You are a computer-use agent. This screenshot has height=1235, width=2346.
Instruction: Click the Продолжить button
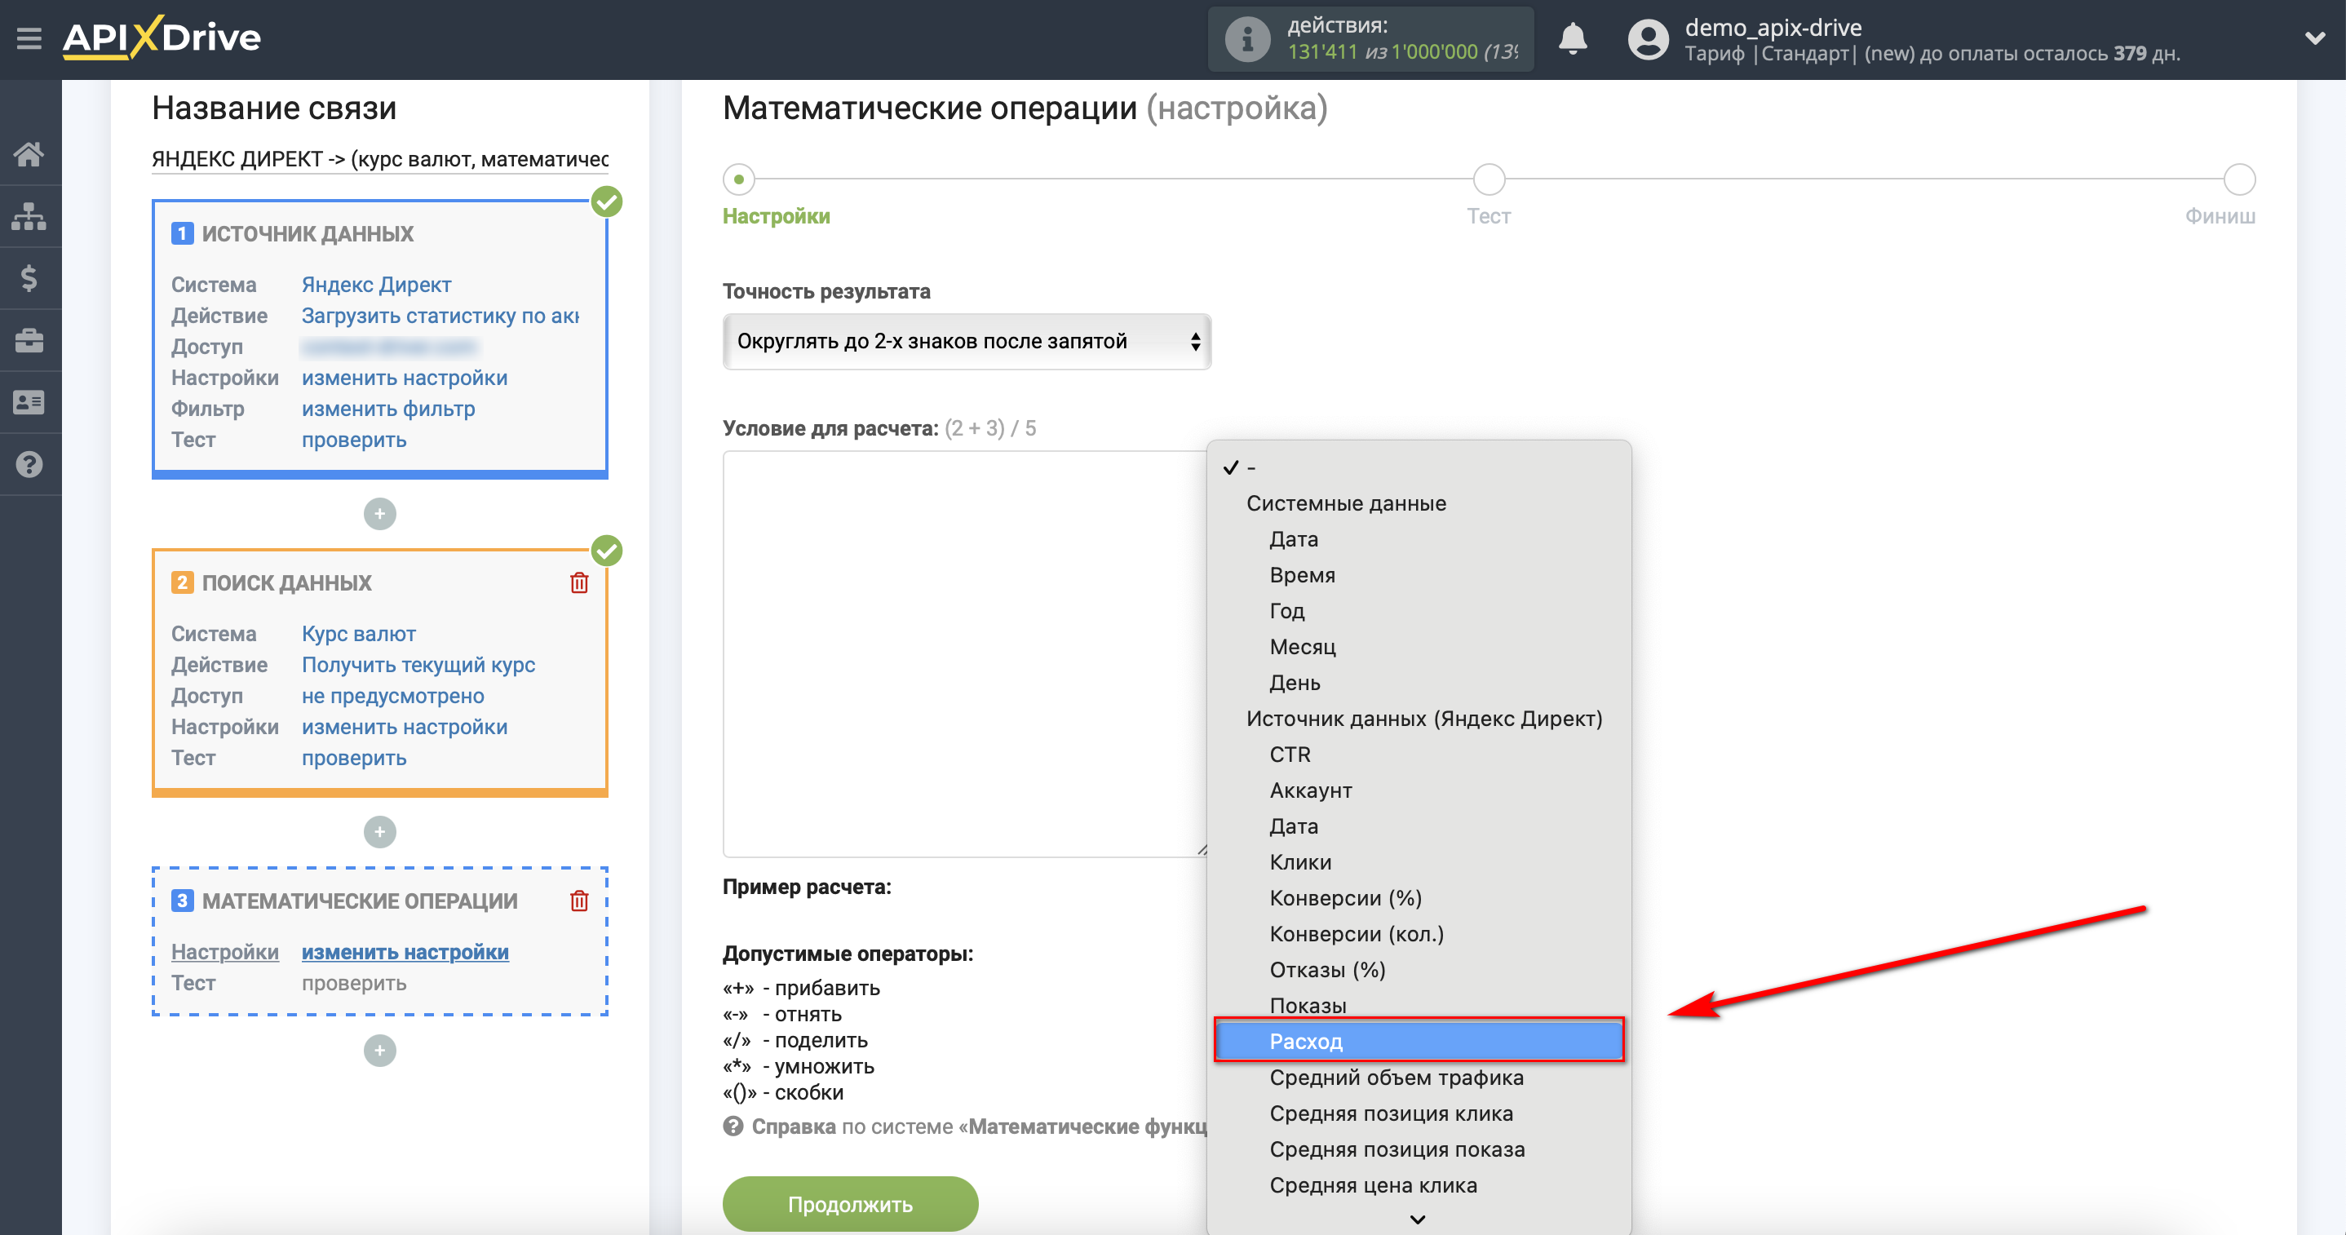[850, 1204]
